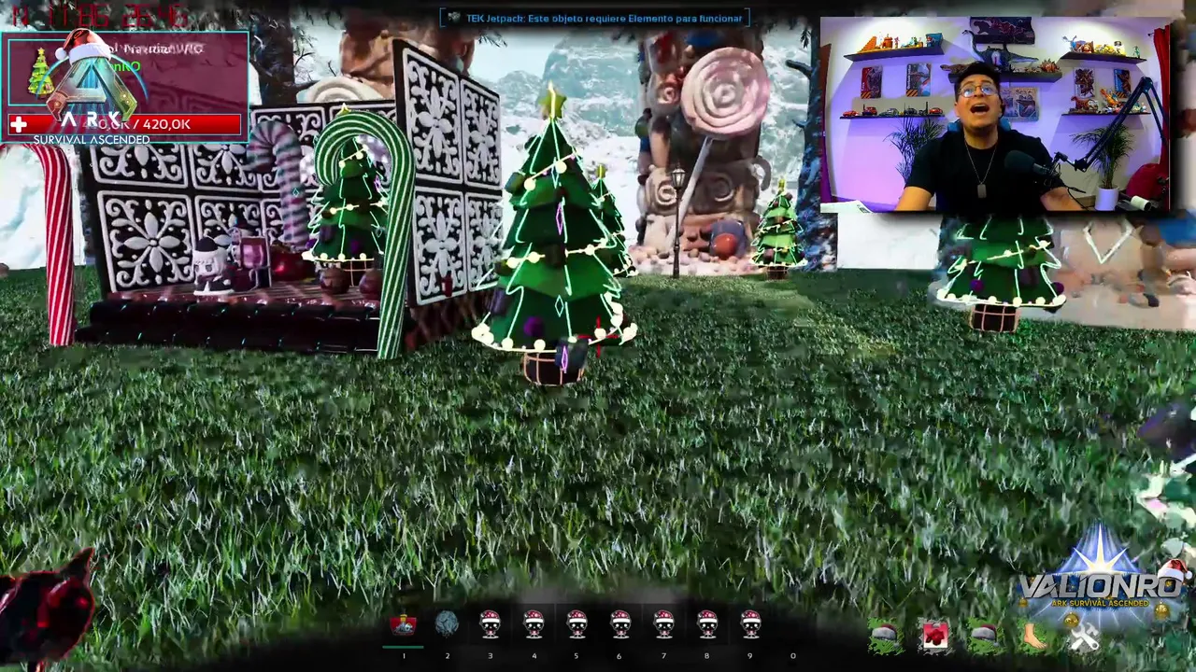The height and width of the screenshot is (672, 1196).
Task: Select the Santa-hat chibi in slot 9
Action: tap(750, 623)
